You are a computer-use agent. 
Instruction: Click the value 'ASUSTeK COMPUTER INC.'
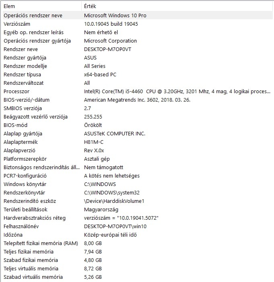click(115, 134)
